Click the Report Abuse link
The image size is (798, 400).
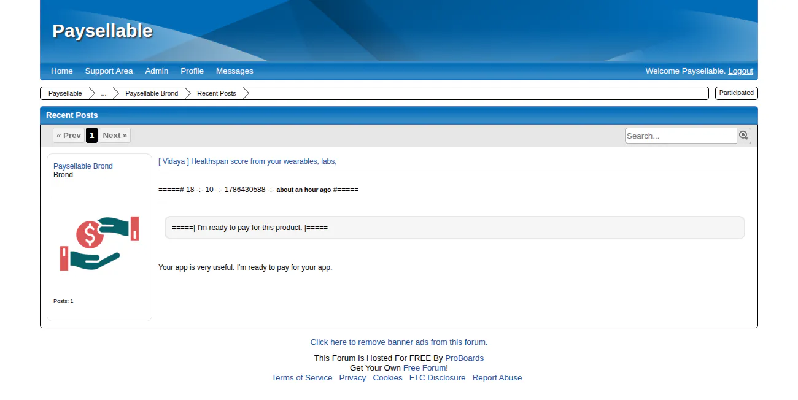click(497, 378)
